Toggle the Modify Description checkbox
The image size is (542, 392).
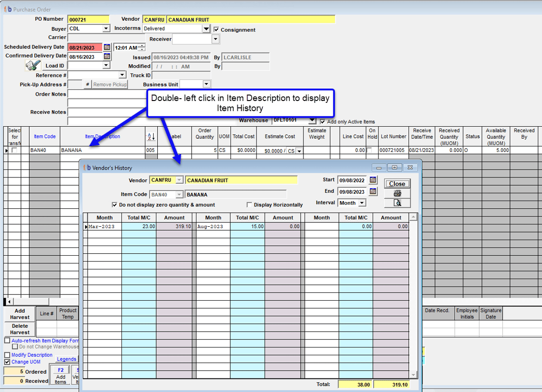(7, 355)
